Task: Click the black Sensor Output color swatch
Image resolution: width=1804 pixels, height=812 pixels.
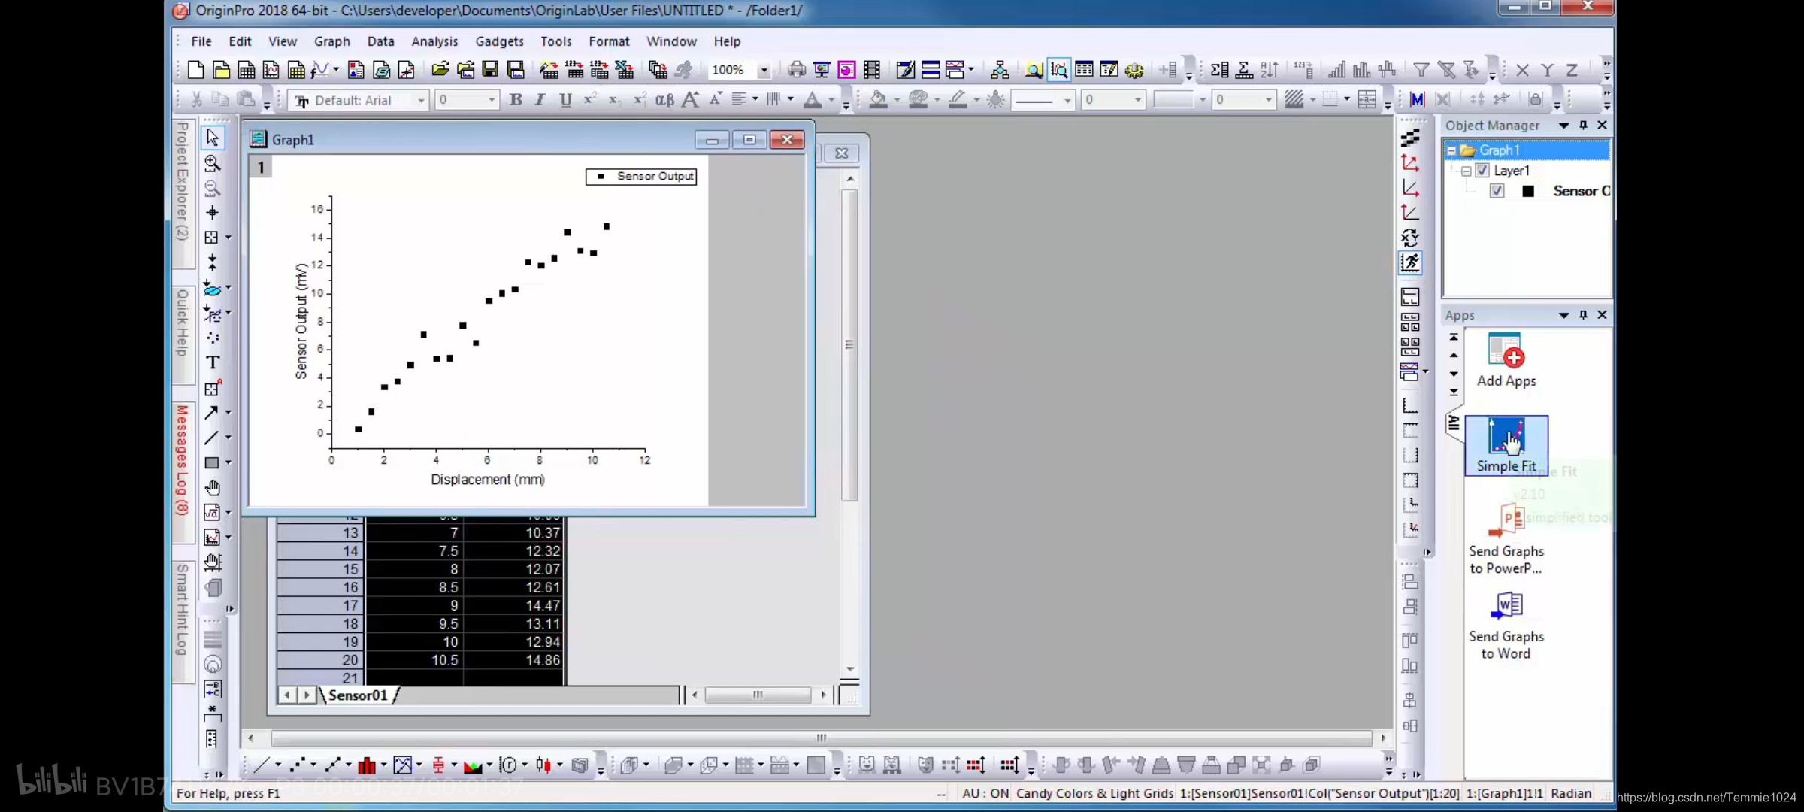Action: [x=1528, y=191]
